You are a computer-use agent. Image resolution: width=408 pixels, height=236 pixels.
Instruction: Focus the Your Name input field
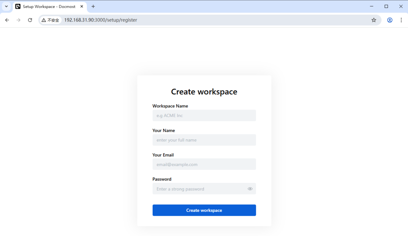204,140
